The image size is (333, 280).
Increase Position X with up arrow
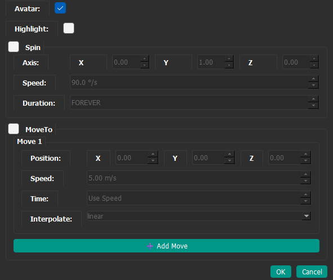[x=153, y=154]
